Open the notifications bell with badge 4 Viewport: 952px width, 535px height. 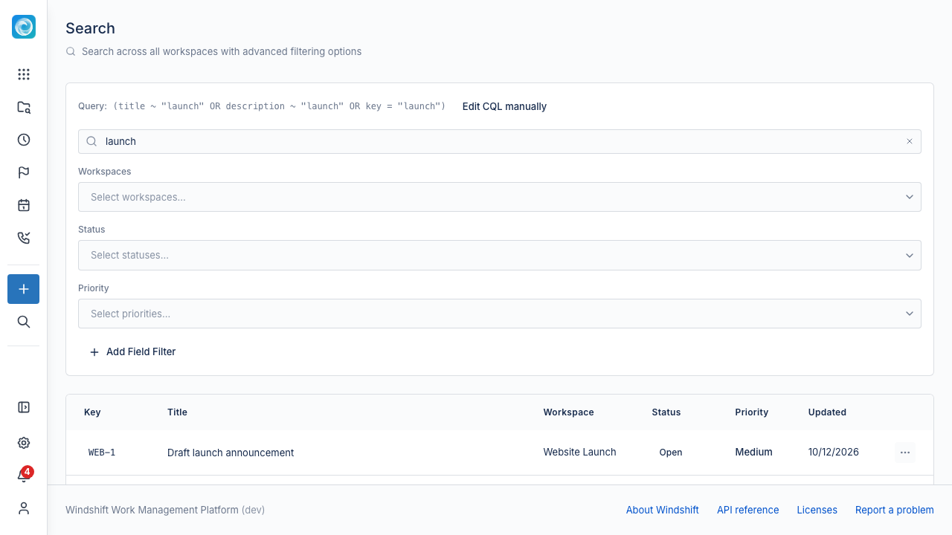click(x=24, y=476)
